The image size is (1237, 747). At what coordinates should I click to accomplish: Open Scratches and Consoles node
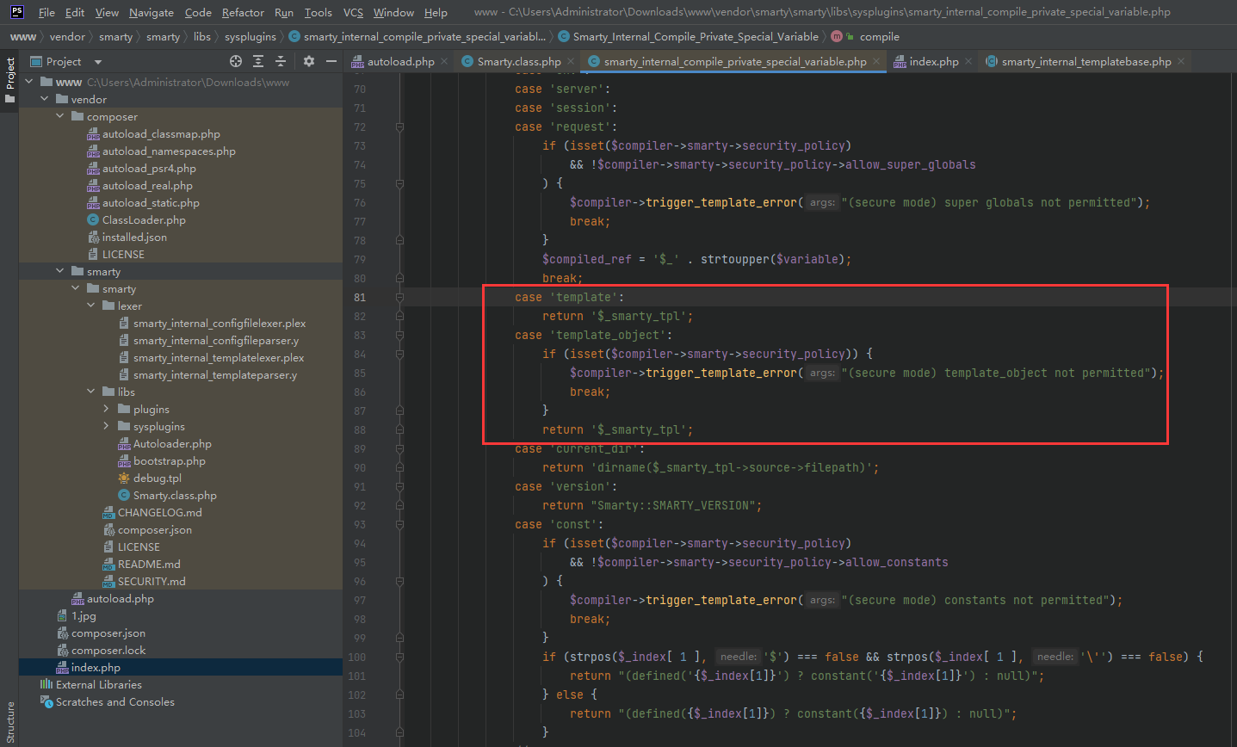tap(115, 701)
